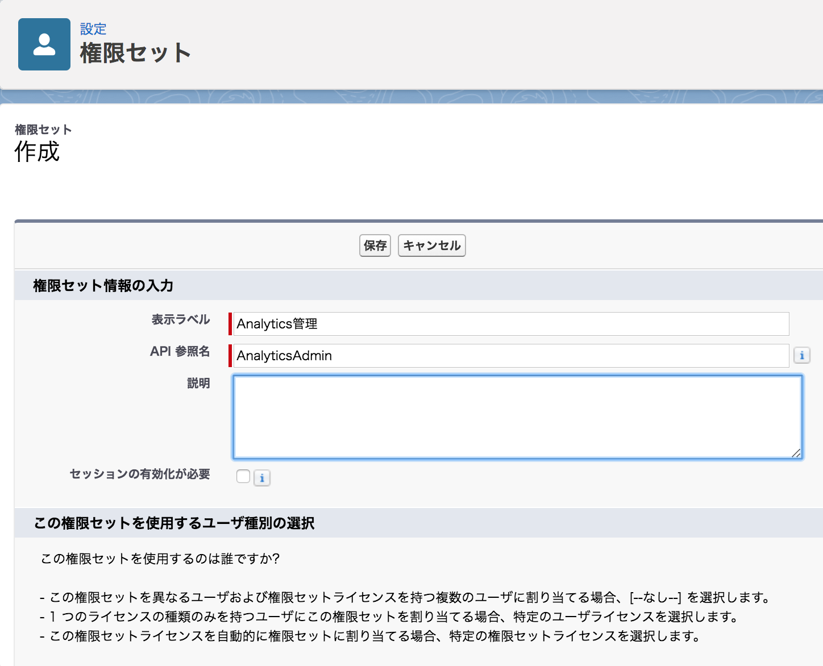Open info icon beside セッションの有効化が必要 checkbox

tap(262, 478)
